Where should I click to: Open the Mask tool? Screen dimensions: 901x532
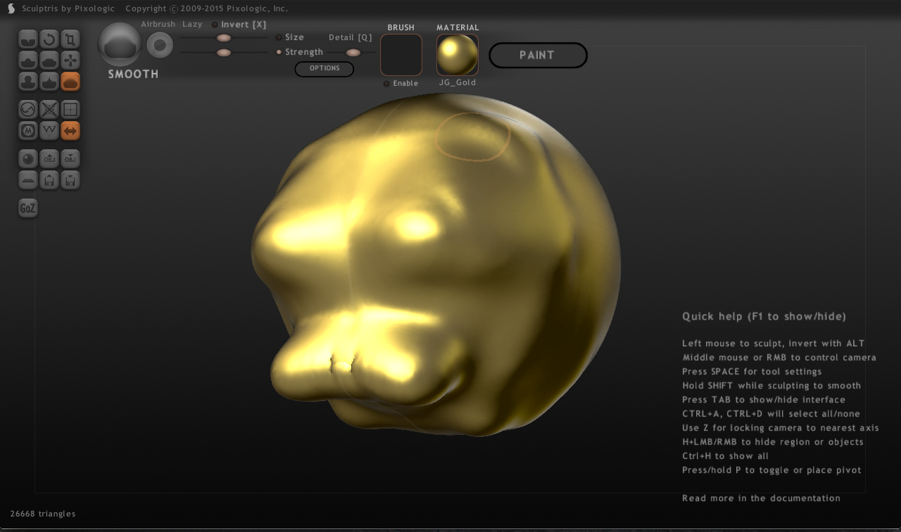point(27,130)
